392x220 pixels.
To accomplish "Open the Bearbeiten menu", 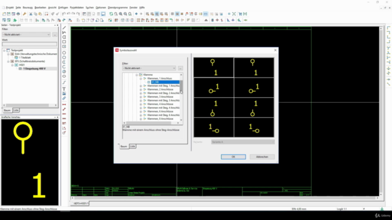I will point(40,7).
